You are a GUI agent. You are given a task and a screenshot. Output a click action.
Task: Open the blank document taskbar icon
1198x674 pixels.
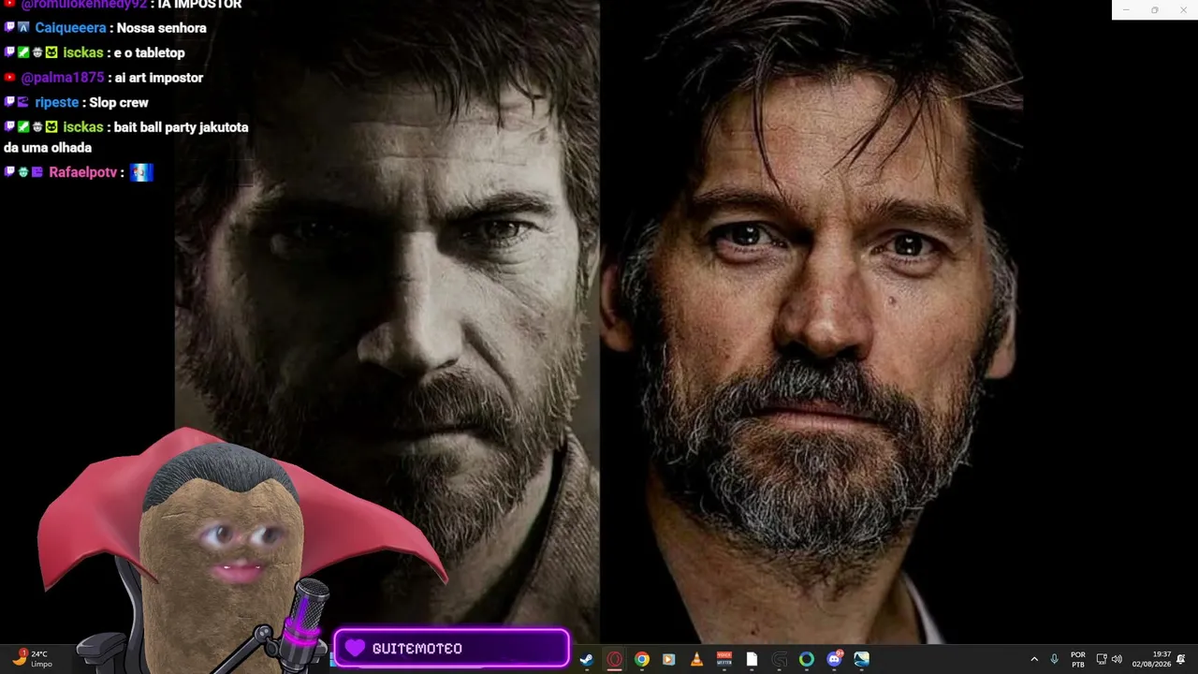pos(752,660)
